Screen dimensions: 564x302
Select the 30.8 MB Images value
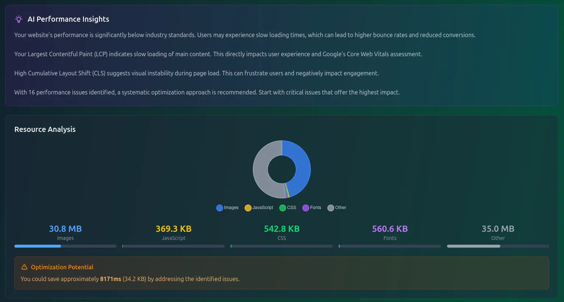coord(65,229)
